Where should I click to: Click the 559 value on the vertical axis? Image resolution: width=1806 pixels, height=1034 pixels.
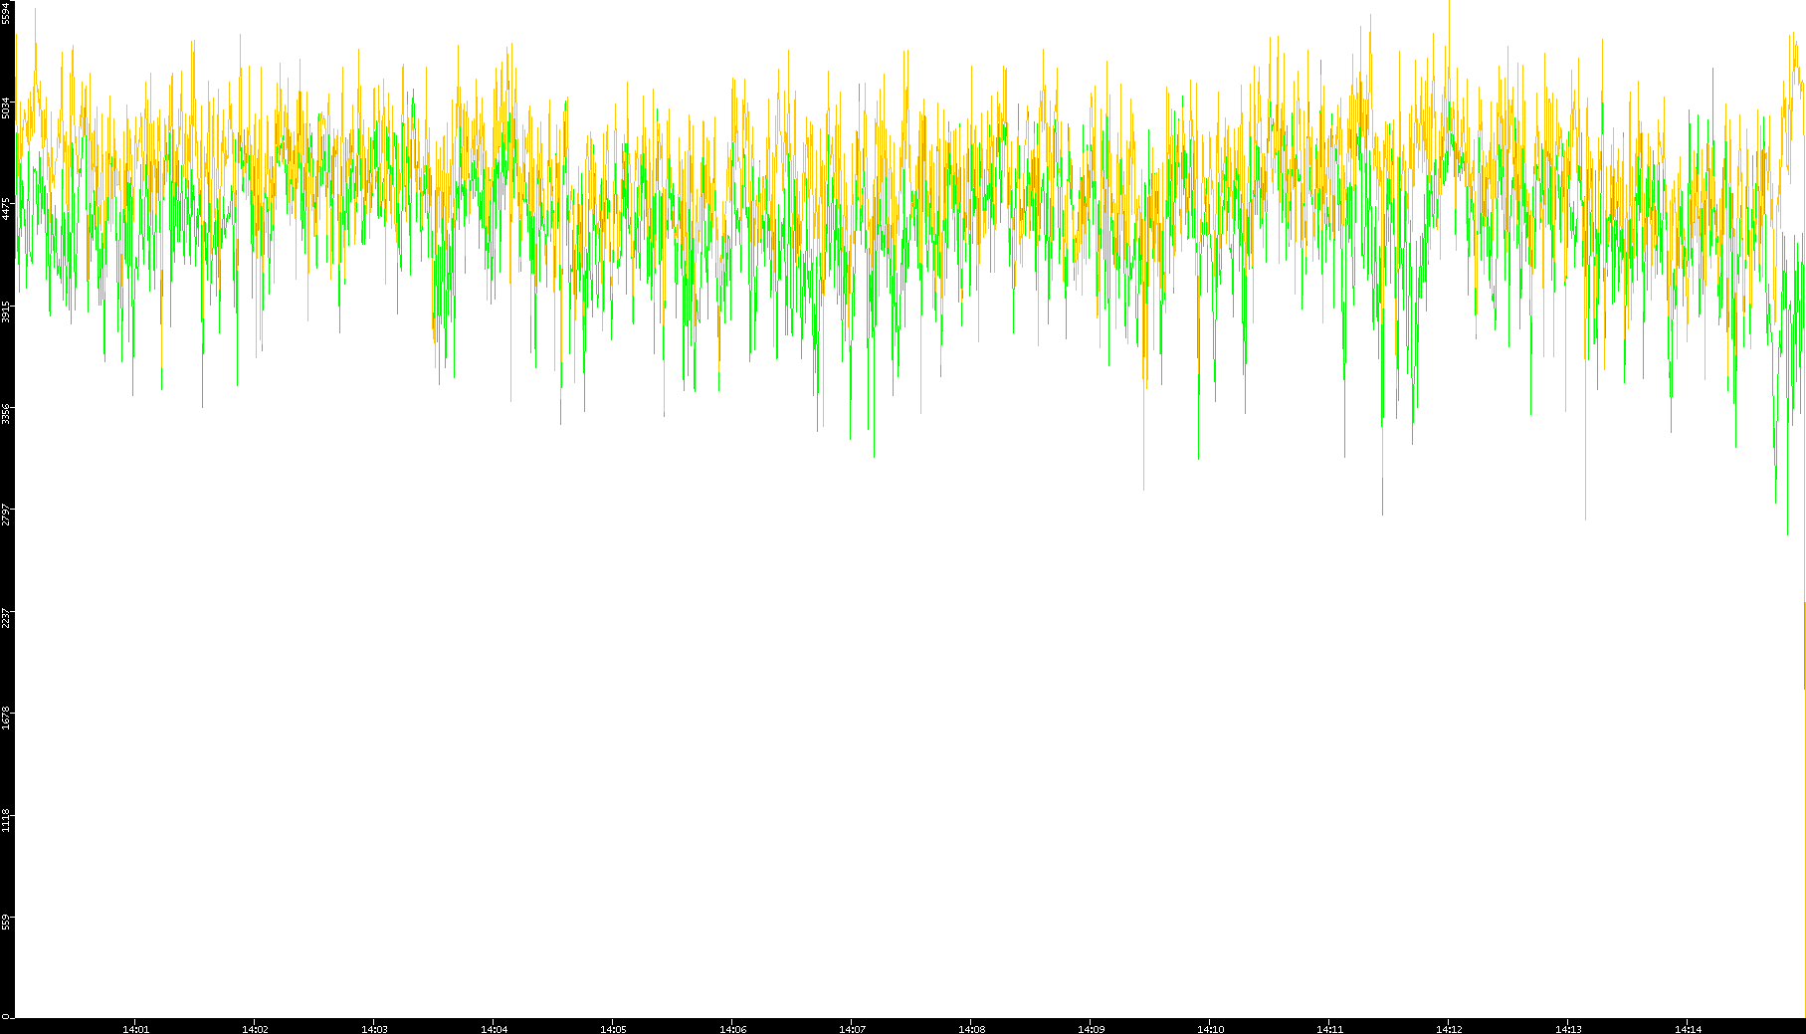(6, 922)
